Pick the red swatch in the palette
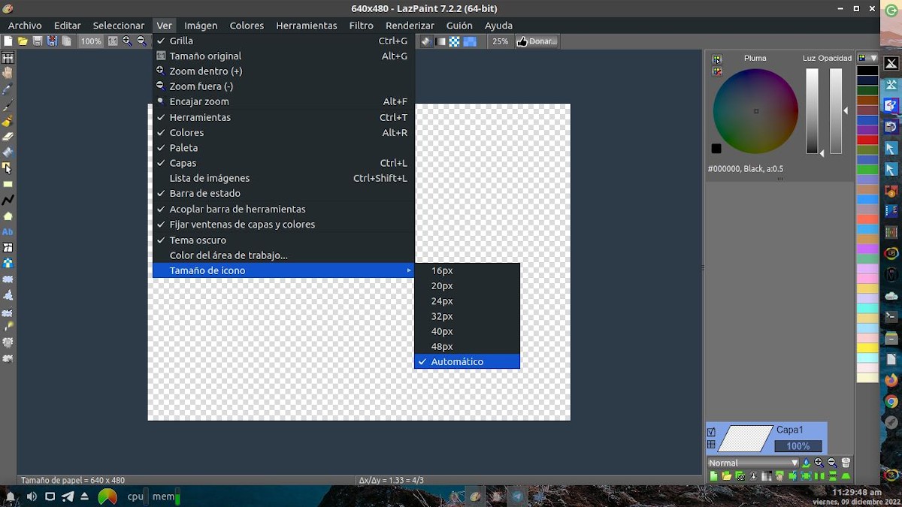 click(x=867, y=140)
